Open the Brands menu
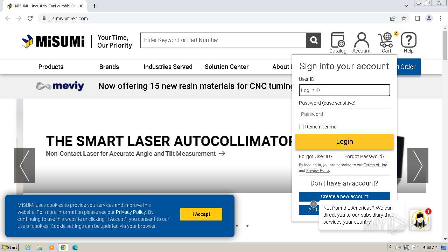This screenshot has height=252, width=448. click(109, 67)
